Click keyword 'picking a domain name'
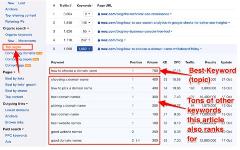This screenshot has height=150, width=240. [x=68, y=105]
